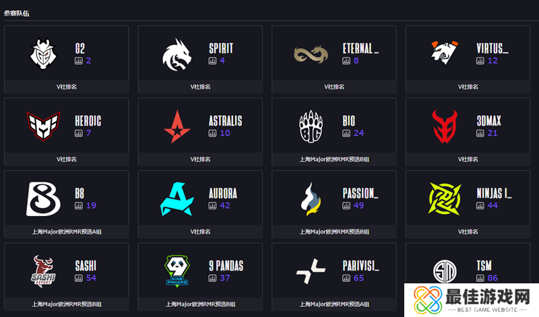Click the Heroic shield logo
This screenshot has width=539, height=317.
coord(43,126)
